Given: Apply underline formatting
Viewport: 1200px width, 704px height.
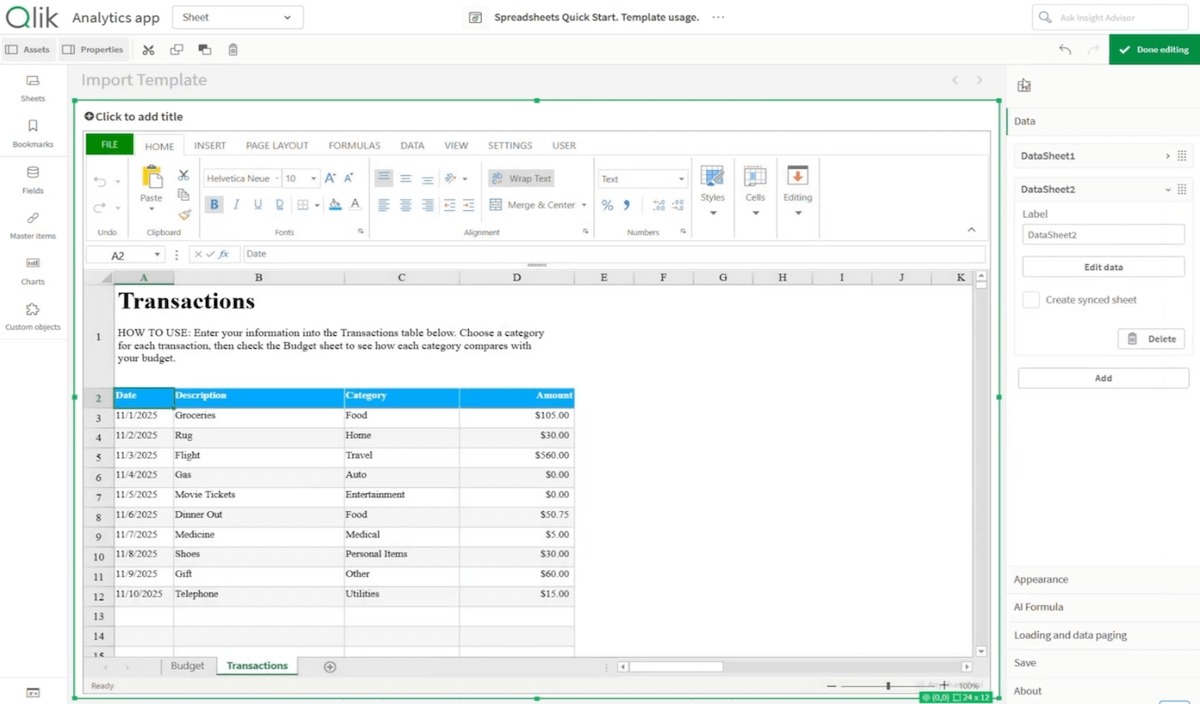Looking at the screenshot, I should click(258, 205).
